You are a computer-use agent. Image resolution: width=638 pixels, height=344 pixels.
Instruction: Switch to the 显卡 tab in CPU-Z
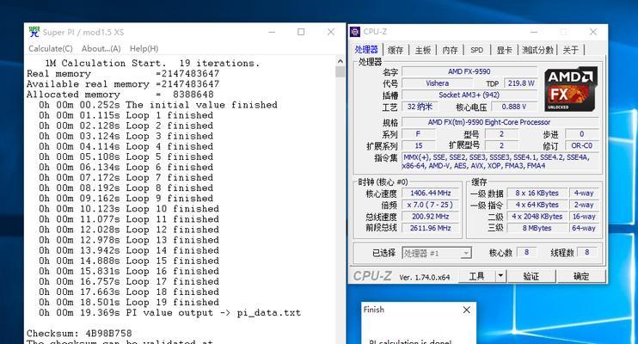pos(504,50)
